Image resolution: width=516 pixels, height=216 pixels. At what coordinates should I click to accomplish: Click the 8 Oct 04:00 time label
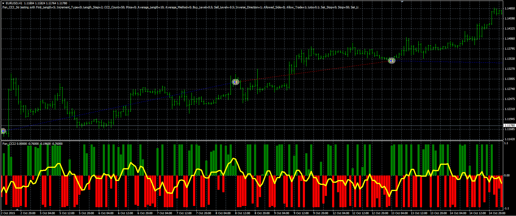[x=223, y=213]
